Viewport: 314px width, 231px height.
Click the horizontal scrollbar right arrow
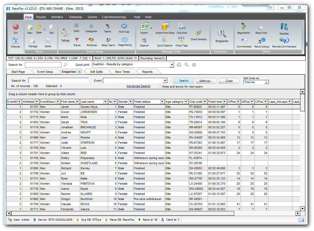pos(298,213)
